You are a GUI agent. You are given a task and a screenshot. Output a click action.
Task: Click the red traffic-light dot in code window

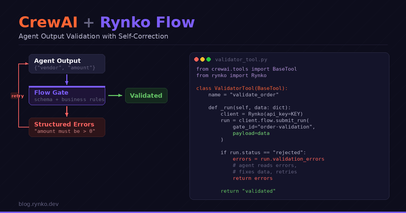[x=196, y=59]
